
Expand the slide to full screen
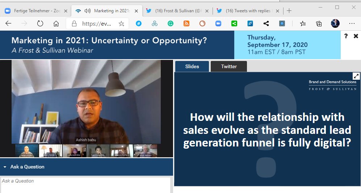coord(356,76)
